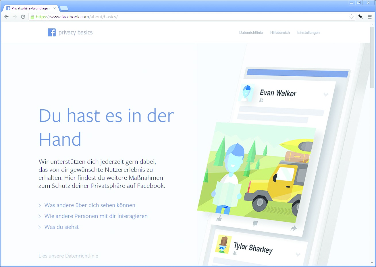Screen dimensions: 376x267
Task: Expand the chevron on Evan Walker's post
Action: point(326,94)
